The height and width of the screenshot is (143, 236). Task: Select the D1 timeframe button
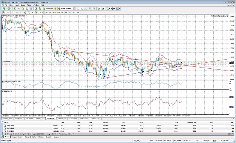point(70,12)
